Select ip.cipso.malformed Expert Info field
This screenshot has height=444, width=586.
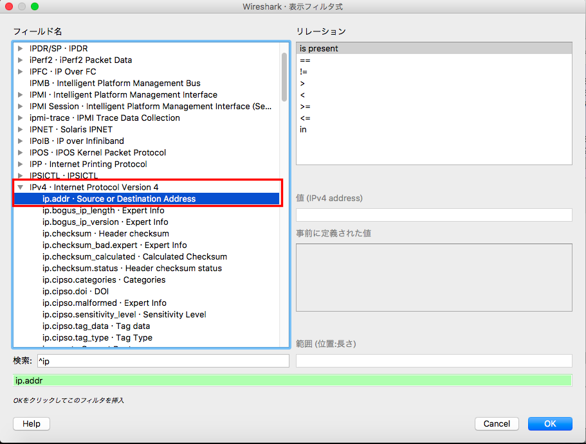147,303
